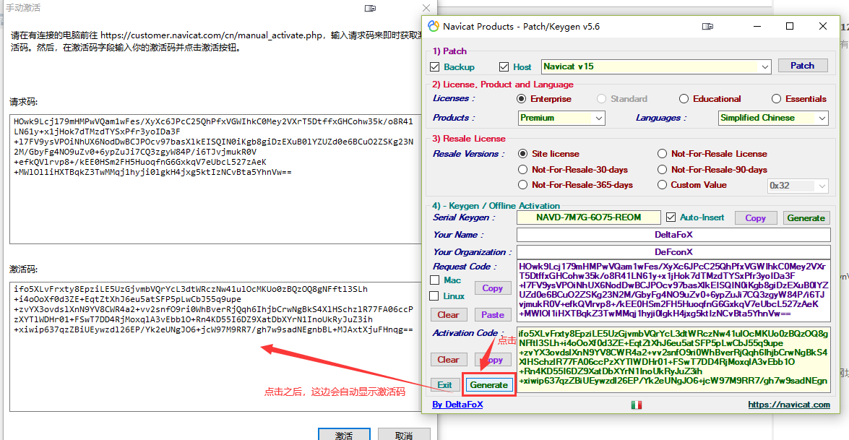Select Not-For-Resale-90-days option
The height and width of the screenshot is (440, 849).
(x=662, y=169)
